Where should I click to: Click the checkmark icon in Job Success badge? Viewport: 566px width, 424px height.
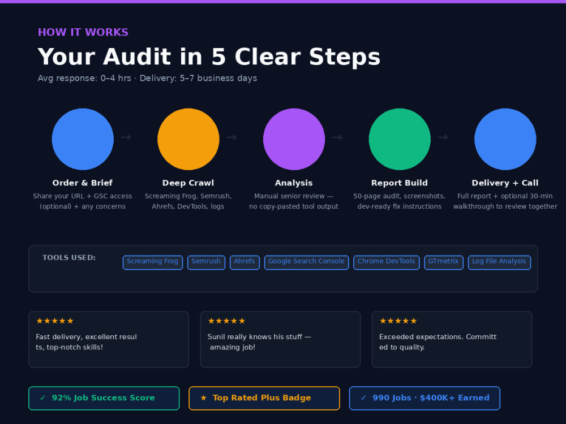tap(43, 397)
